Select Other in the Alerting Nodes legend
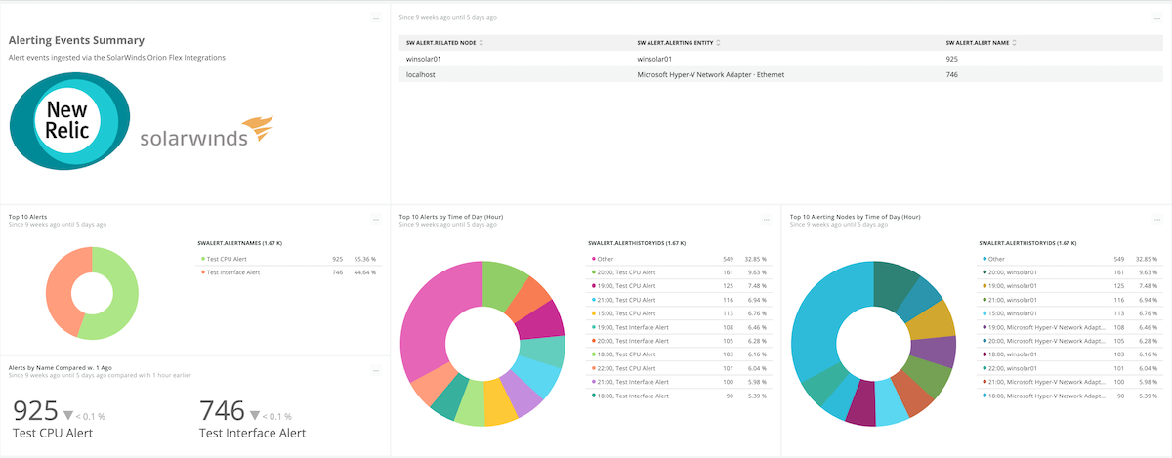Viewport: 1172px width, 458px height. 1071,259
